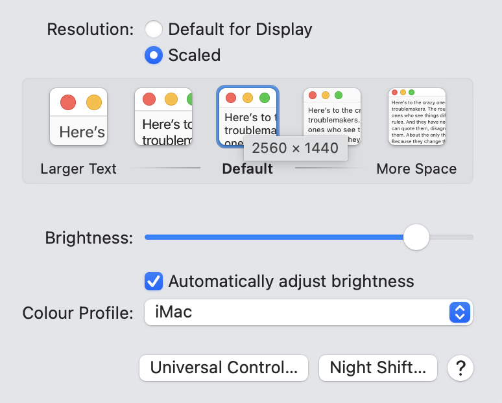Select the Default for Display radio button
The width and height of the screenshot is (502, 403).
154,29
